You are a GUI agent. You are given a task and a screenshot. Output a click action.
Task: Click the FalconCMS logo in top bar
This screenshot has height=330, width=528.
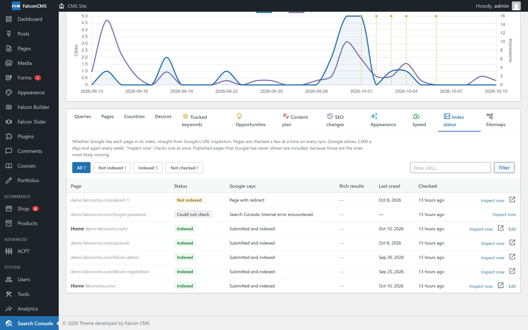pos(29,6)
